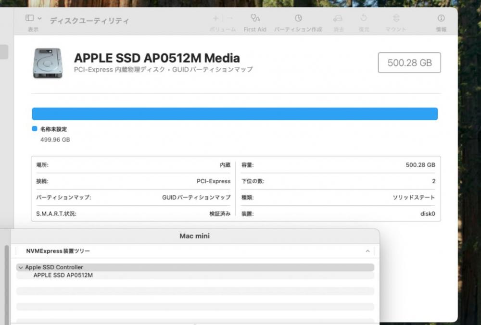Select the blue partition usage bar
The height and width of the screenshot is (325, 481).
click(235, 114)
